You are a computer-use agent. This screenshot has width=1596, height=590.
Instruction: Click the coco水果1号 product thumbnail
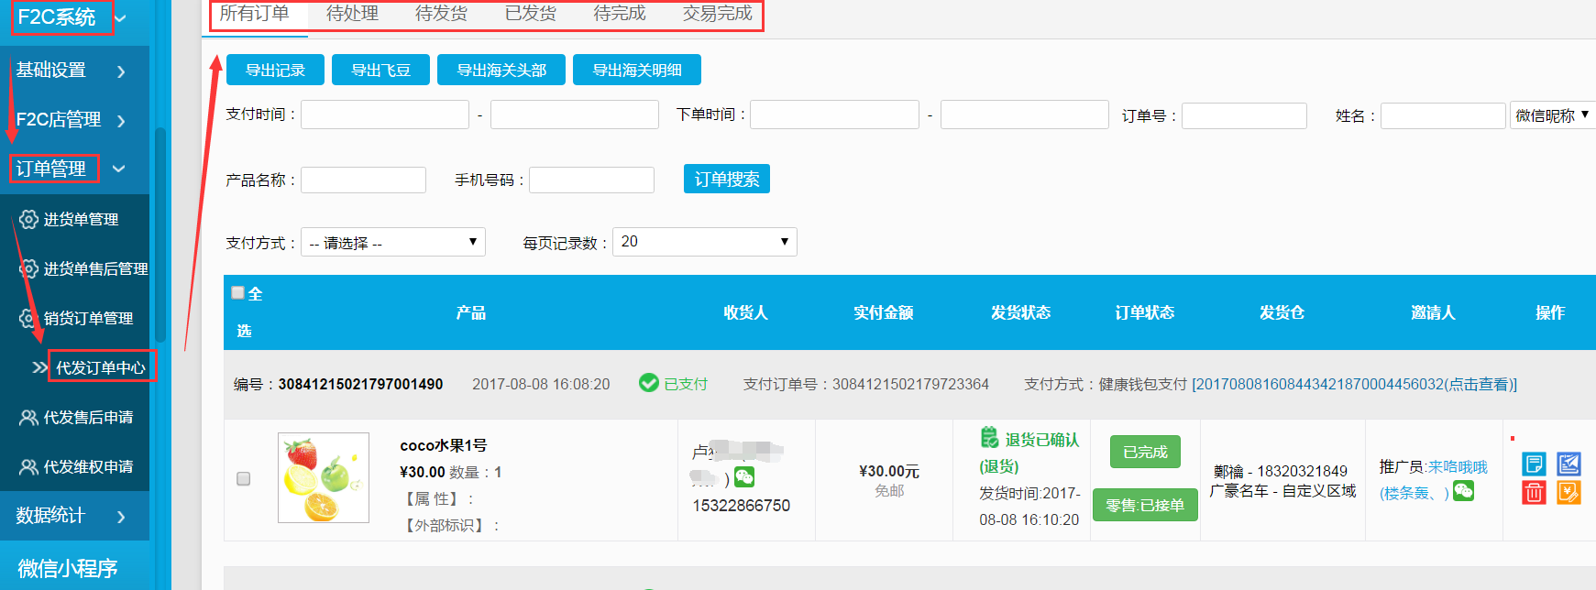pyautogui.click(x=324, y=478)
